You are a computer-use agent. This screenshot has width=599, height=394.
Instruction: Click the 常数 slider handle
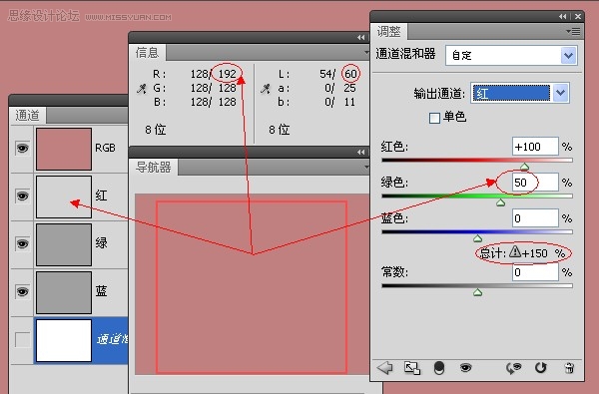(x=477, y=292)
